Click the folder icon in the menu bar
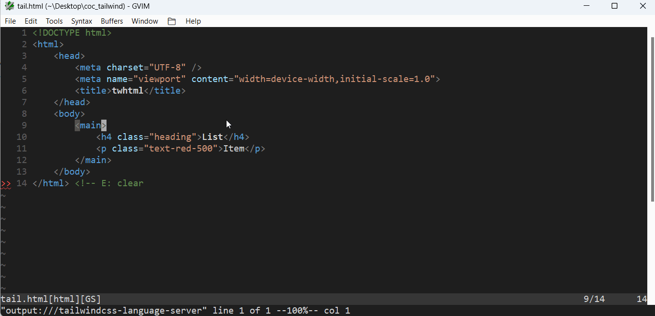The image size is (655, 316). [172, 21]
